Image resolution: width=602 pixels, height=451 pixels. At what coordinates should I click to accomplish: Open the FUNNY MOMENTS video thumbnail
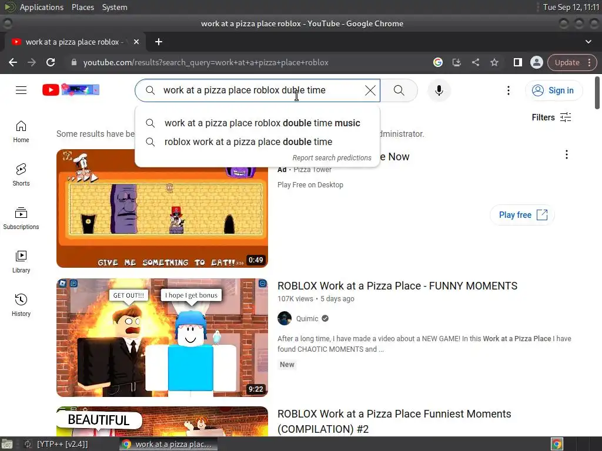click(x=162, y=338)
